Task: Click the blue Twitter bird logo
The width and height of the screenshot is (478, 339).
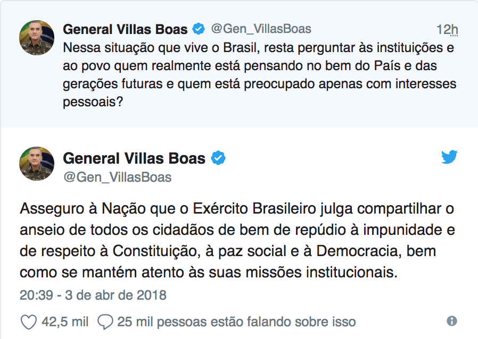Action: 449,157
